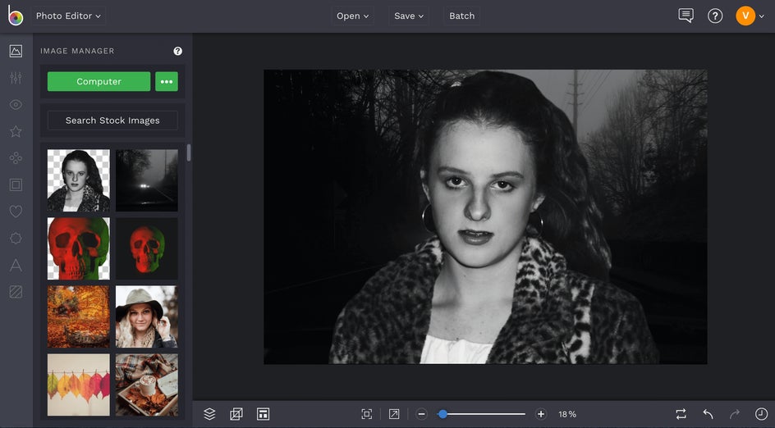The height and width of the screenshot is (428, 775).
Task: Open the Edit sliders panel icon
Action: click(x=16, y=78)
